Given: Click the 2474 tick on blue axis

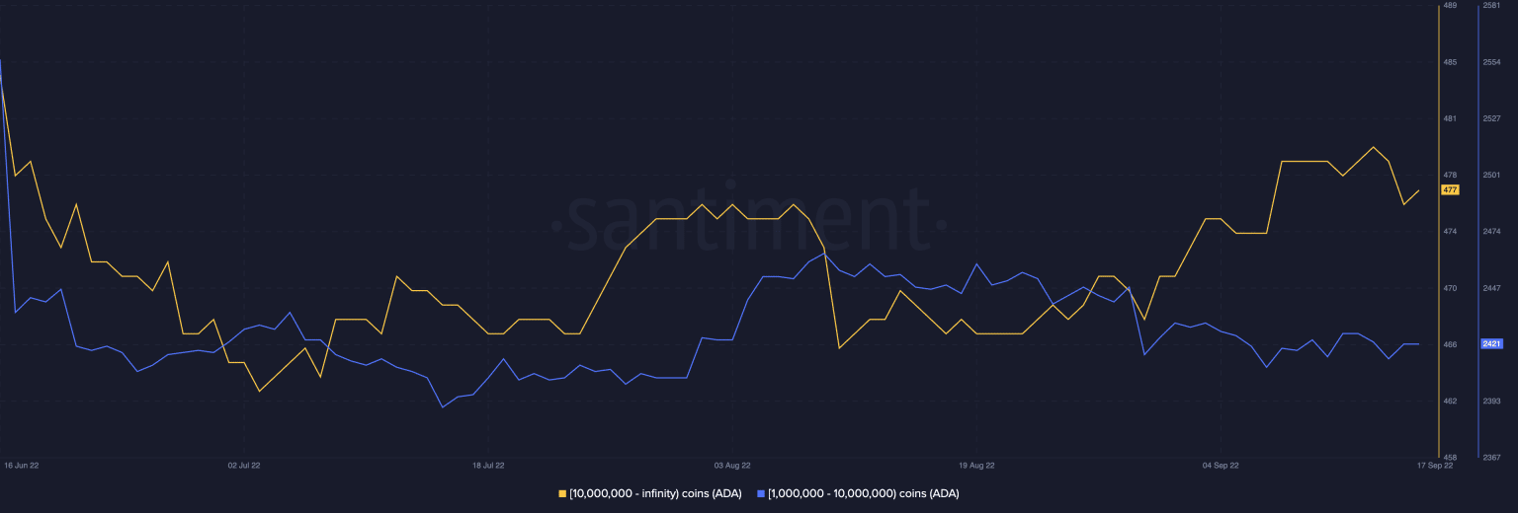Looking at the screenshot, I should point(1491,232).
